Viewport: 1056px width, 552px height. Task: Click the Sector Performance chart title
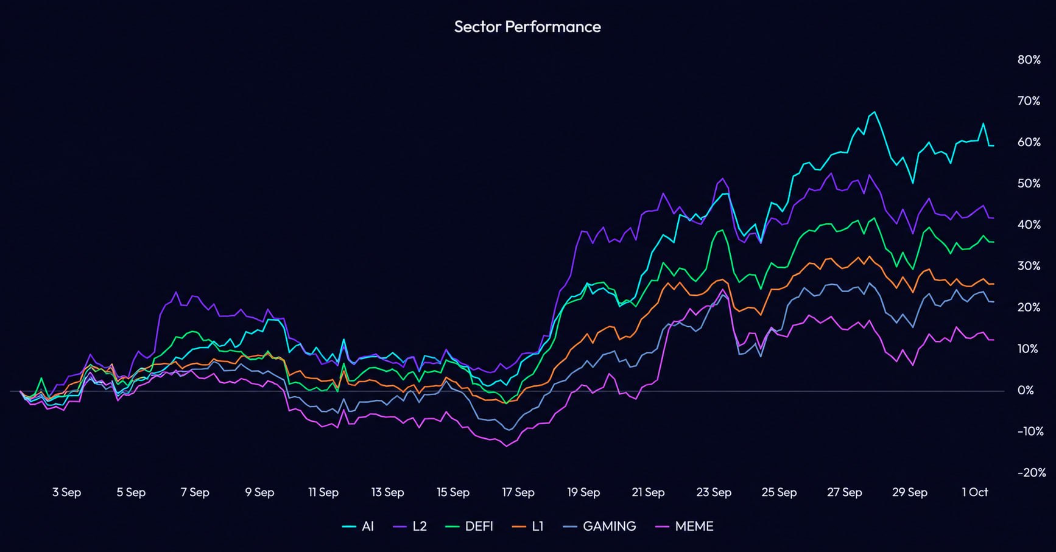[x=527, y=27]
